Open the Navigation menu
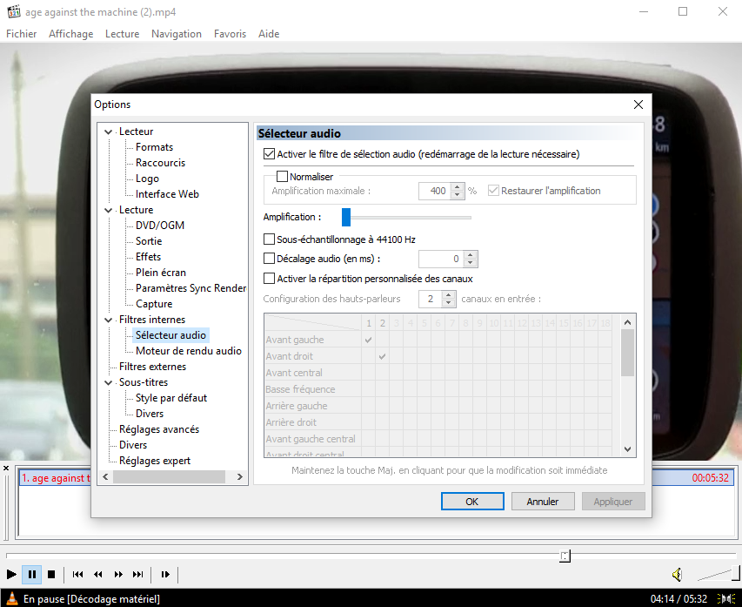The height and width of the screenshot is (607, 742). (176, 34)
